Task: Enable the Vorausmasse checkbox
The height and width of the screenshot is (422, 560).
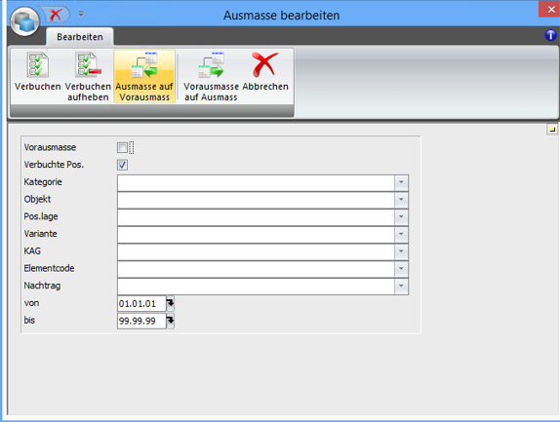Action: (122, 147)
